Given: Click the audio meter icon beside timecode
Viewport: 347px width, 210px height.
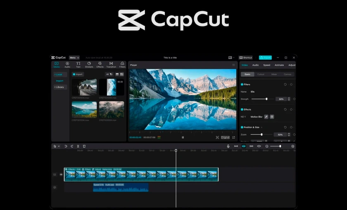Looking at the screenshot, I should pyautogui.click(x=159, y=138).
